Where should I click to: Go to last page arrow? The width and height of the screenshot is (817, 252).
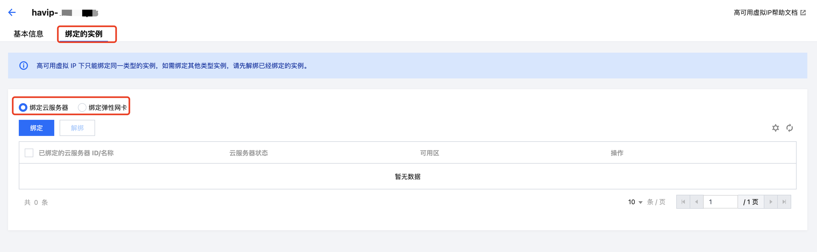[784, 202]
